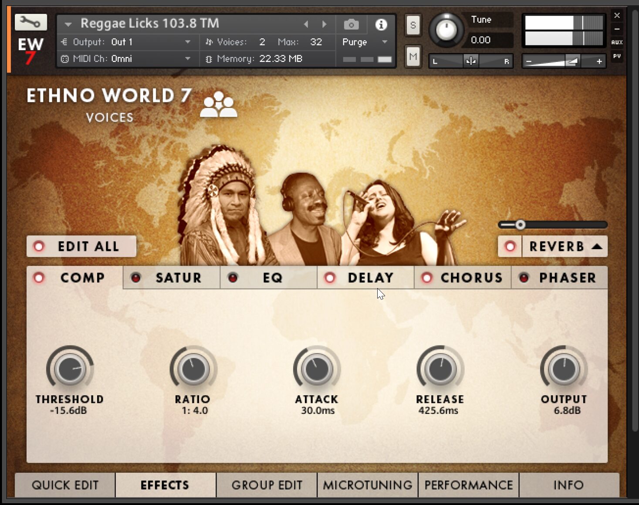Click the RELEASE knob
The width and height of the screenshot is (639, 505).
[x=440, y=369]
